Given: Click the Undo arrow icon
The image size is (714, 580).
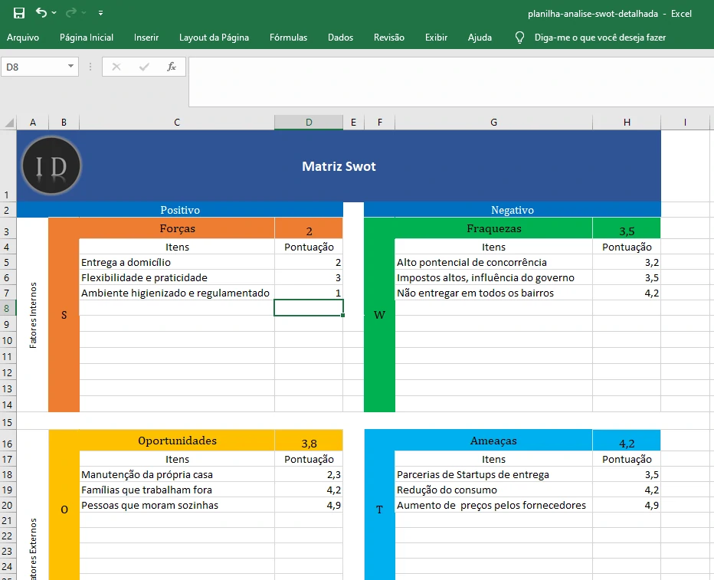Looking at the screenshot, I should pyautogui.click(x=41, y=13).
